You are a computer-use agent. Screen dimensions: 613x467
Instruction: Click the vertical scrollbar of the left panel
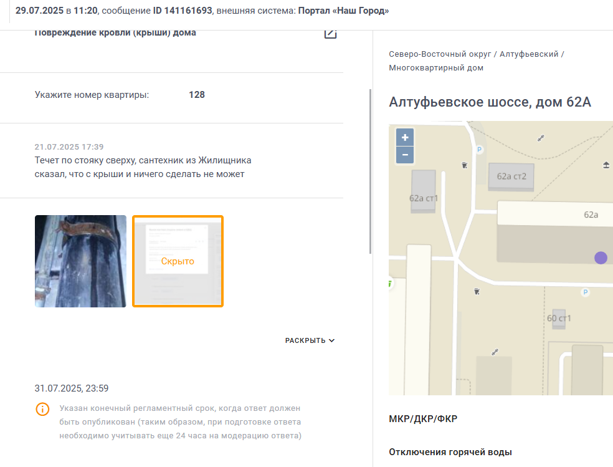(370, 171)
